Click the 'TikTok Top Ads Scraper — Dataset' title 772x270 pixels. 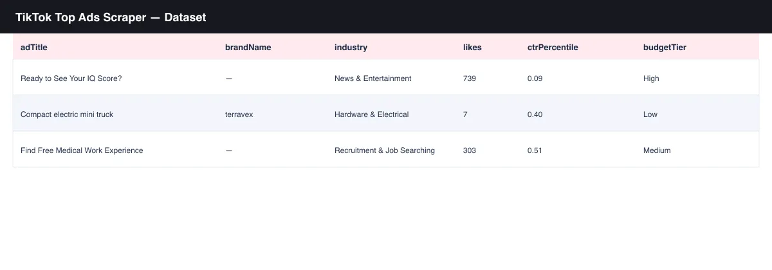(x=111, y=17)
